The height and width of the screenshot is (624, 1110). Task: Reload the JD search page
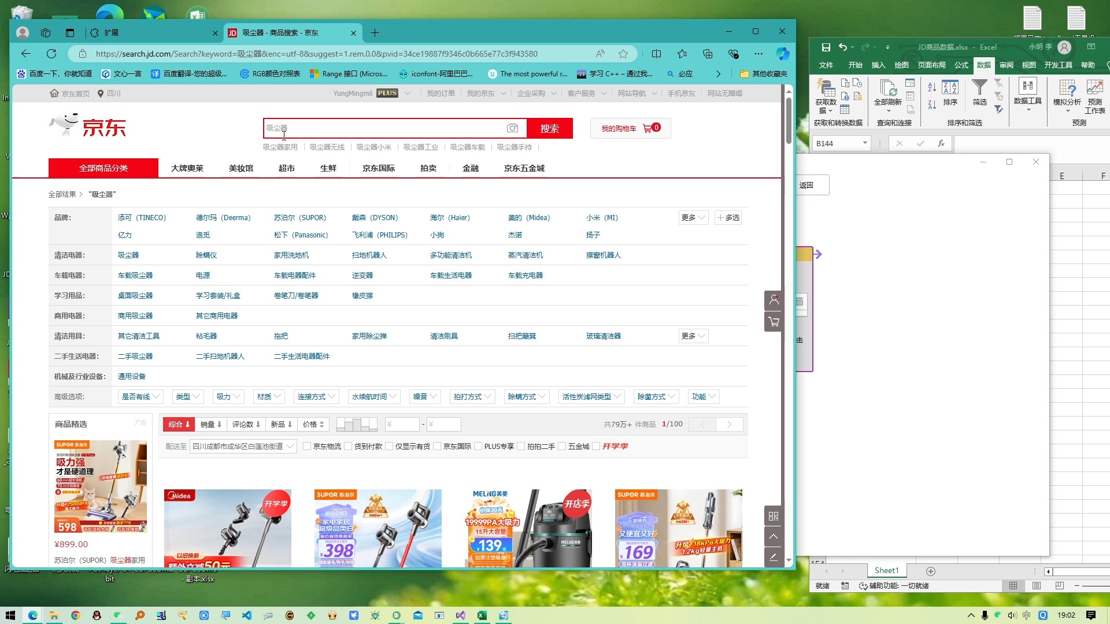(x=51, y=54)
